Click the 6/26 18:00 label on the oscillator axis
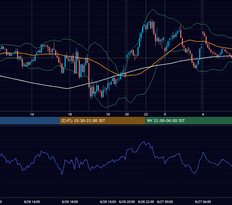This screenshot has height=205, width=232. click(x=108, y=202)
